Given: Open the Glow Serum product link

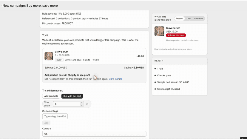Looking at the screenshot, I should [x=115, y=79].
